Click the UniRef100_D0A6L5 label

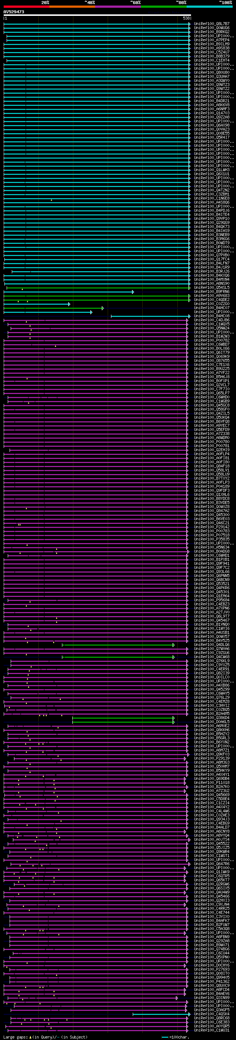[212, 722]
